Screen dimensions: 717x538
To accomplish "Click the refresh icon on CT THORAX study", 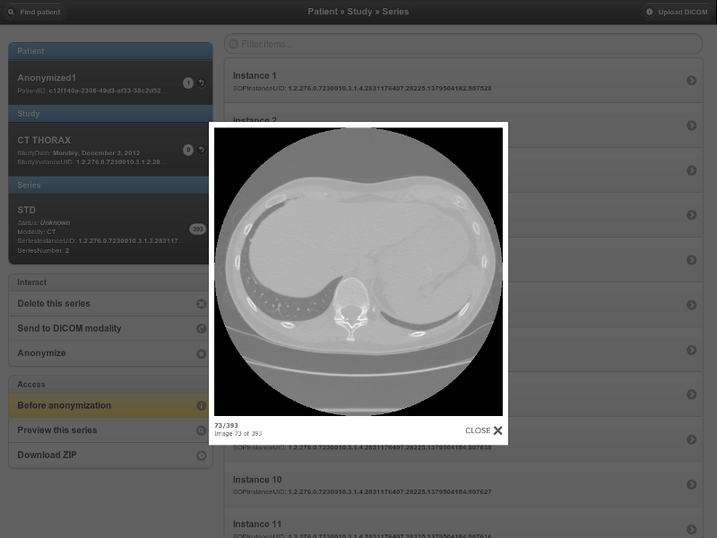I will pos(201,151).
